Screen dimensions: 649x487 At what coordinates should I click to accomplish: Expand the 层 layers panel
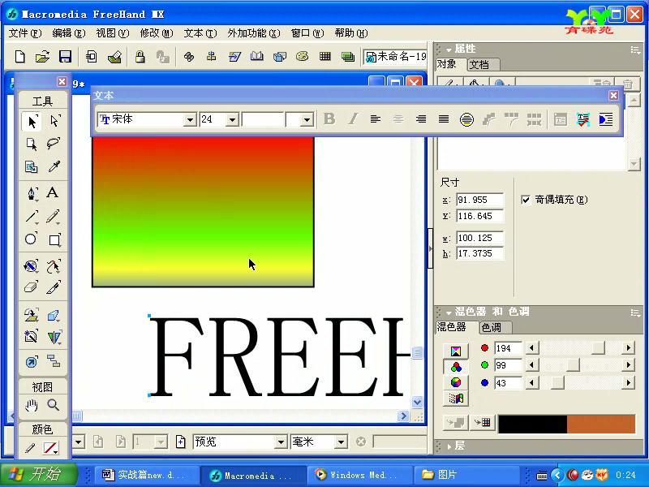[x=449, y=446]
